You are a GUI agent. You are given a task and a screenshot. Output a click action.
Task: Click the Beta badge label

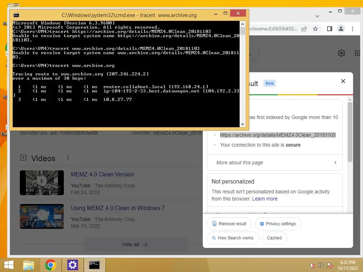coord(269,83)
